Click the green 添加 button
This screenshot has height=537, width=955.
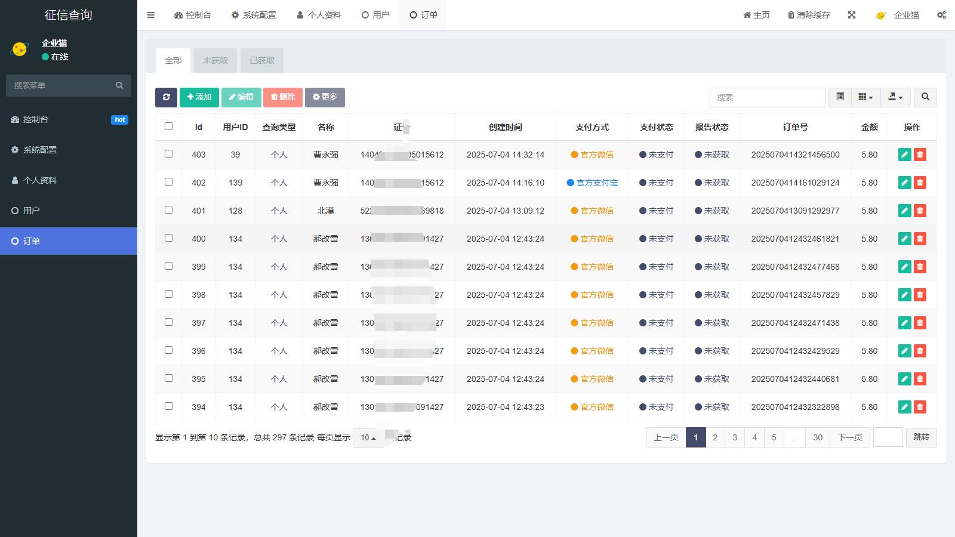point(199,97)
